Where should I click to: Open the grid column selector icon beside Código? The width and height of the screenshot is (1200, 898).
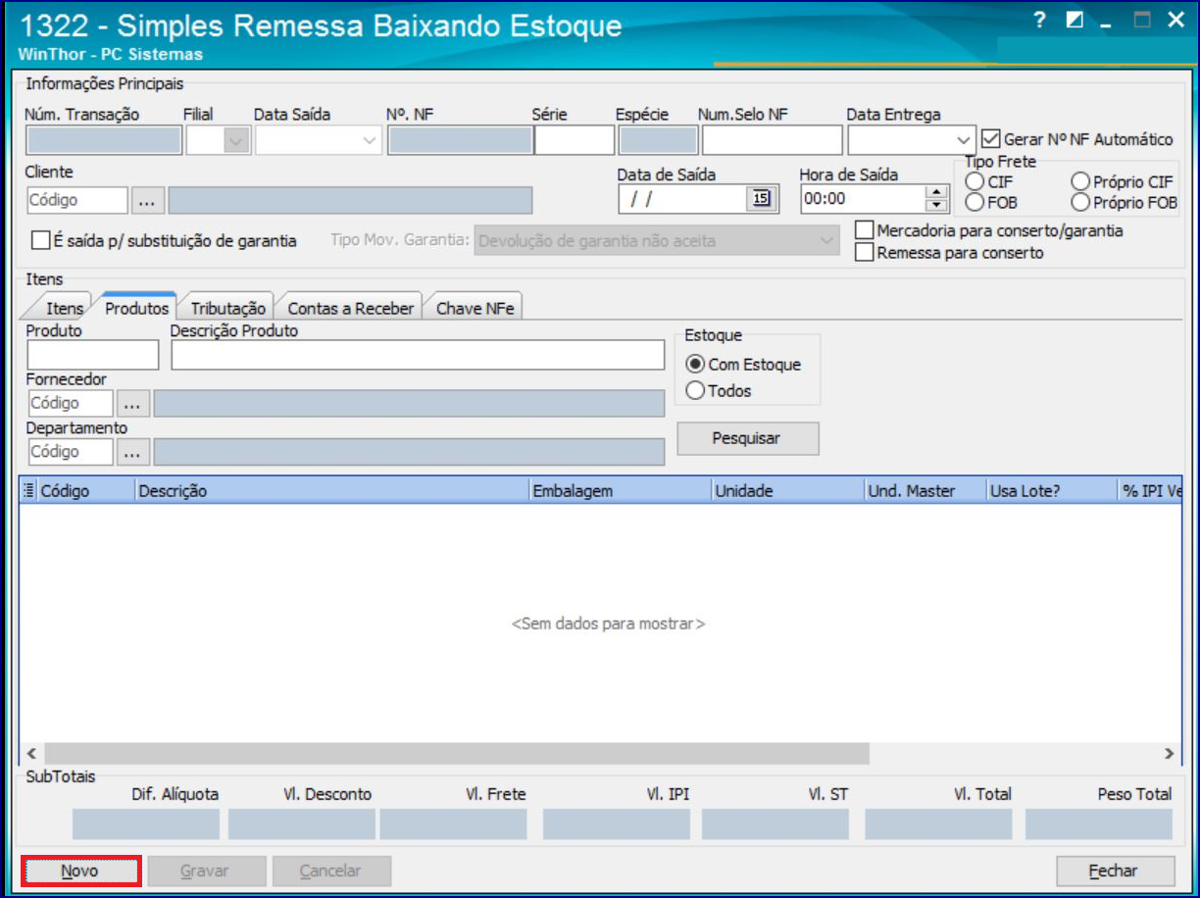pyautogui.click(x=27, y=490)
